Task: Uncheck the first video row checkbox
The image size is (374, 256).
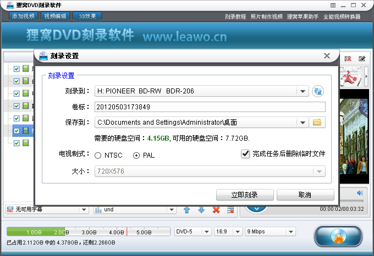Action: (x=16, y=69)
